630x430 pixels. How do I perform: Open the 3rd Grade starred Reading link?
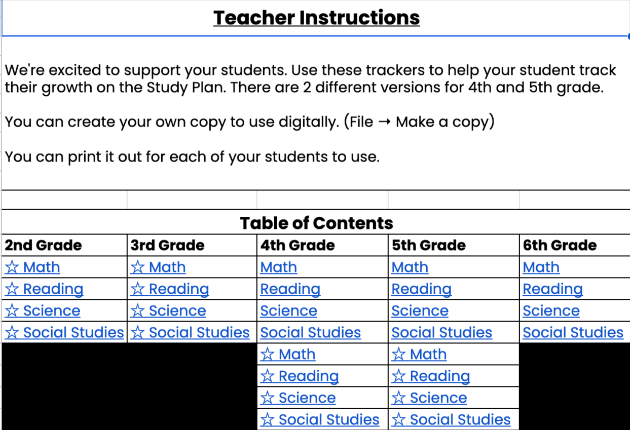tap(170, 289)
